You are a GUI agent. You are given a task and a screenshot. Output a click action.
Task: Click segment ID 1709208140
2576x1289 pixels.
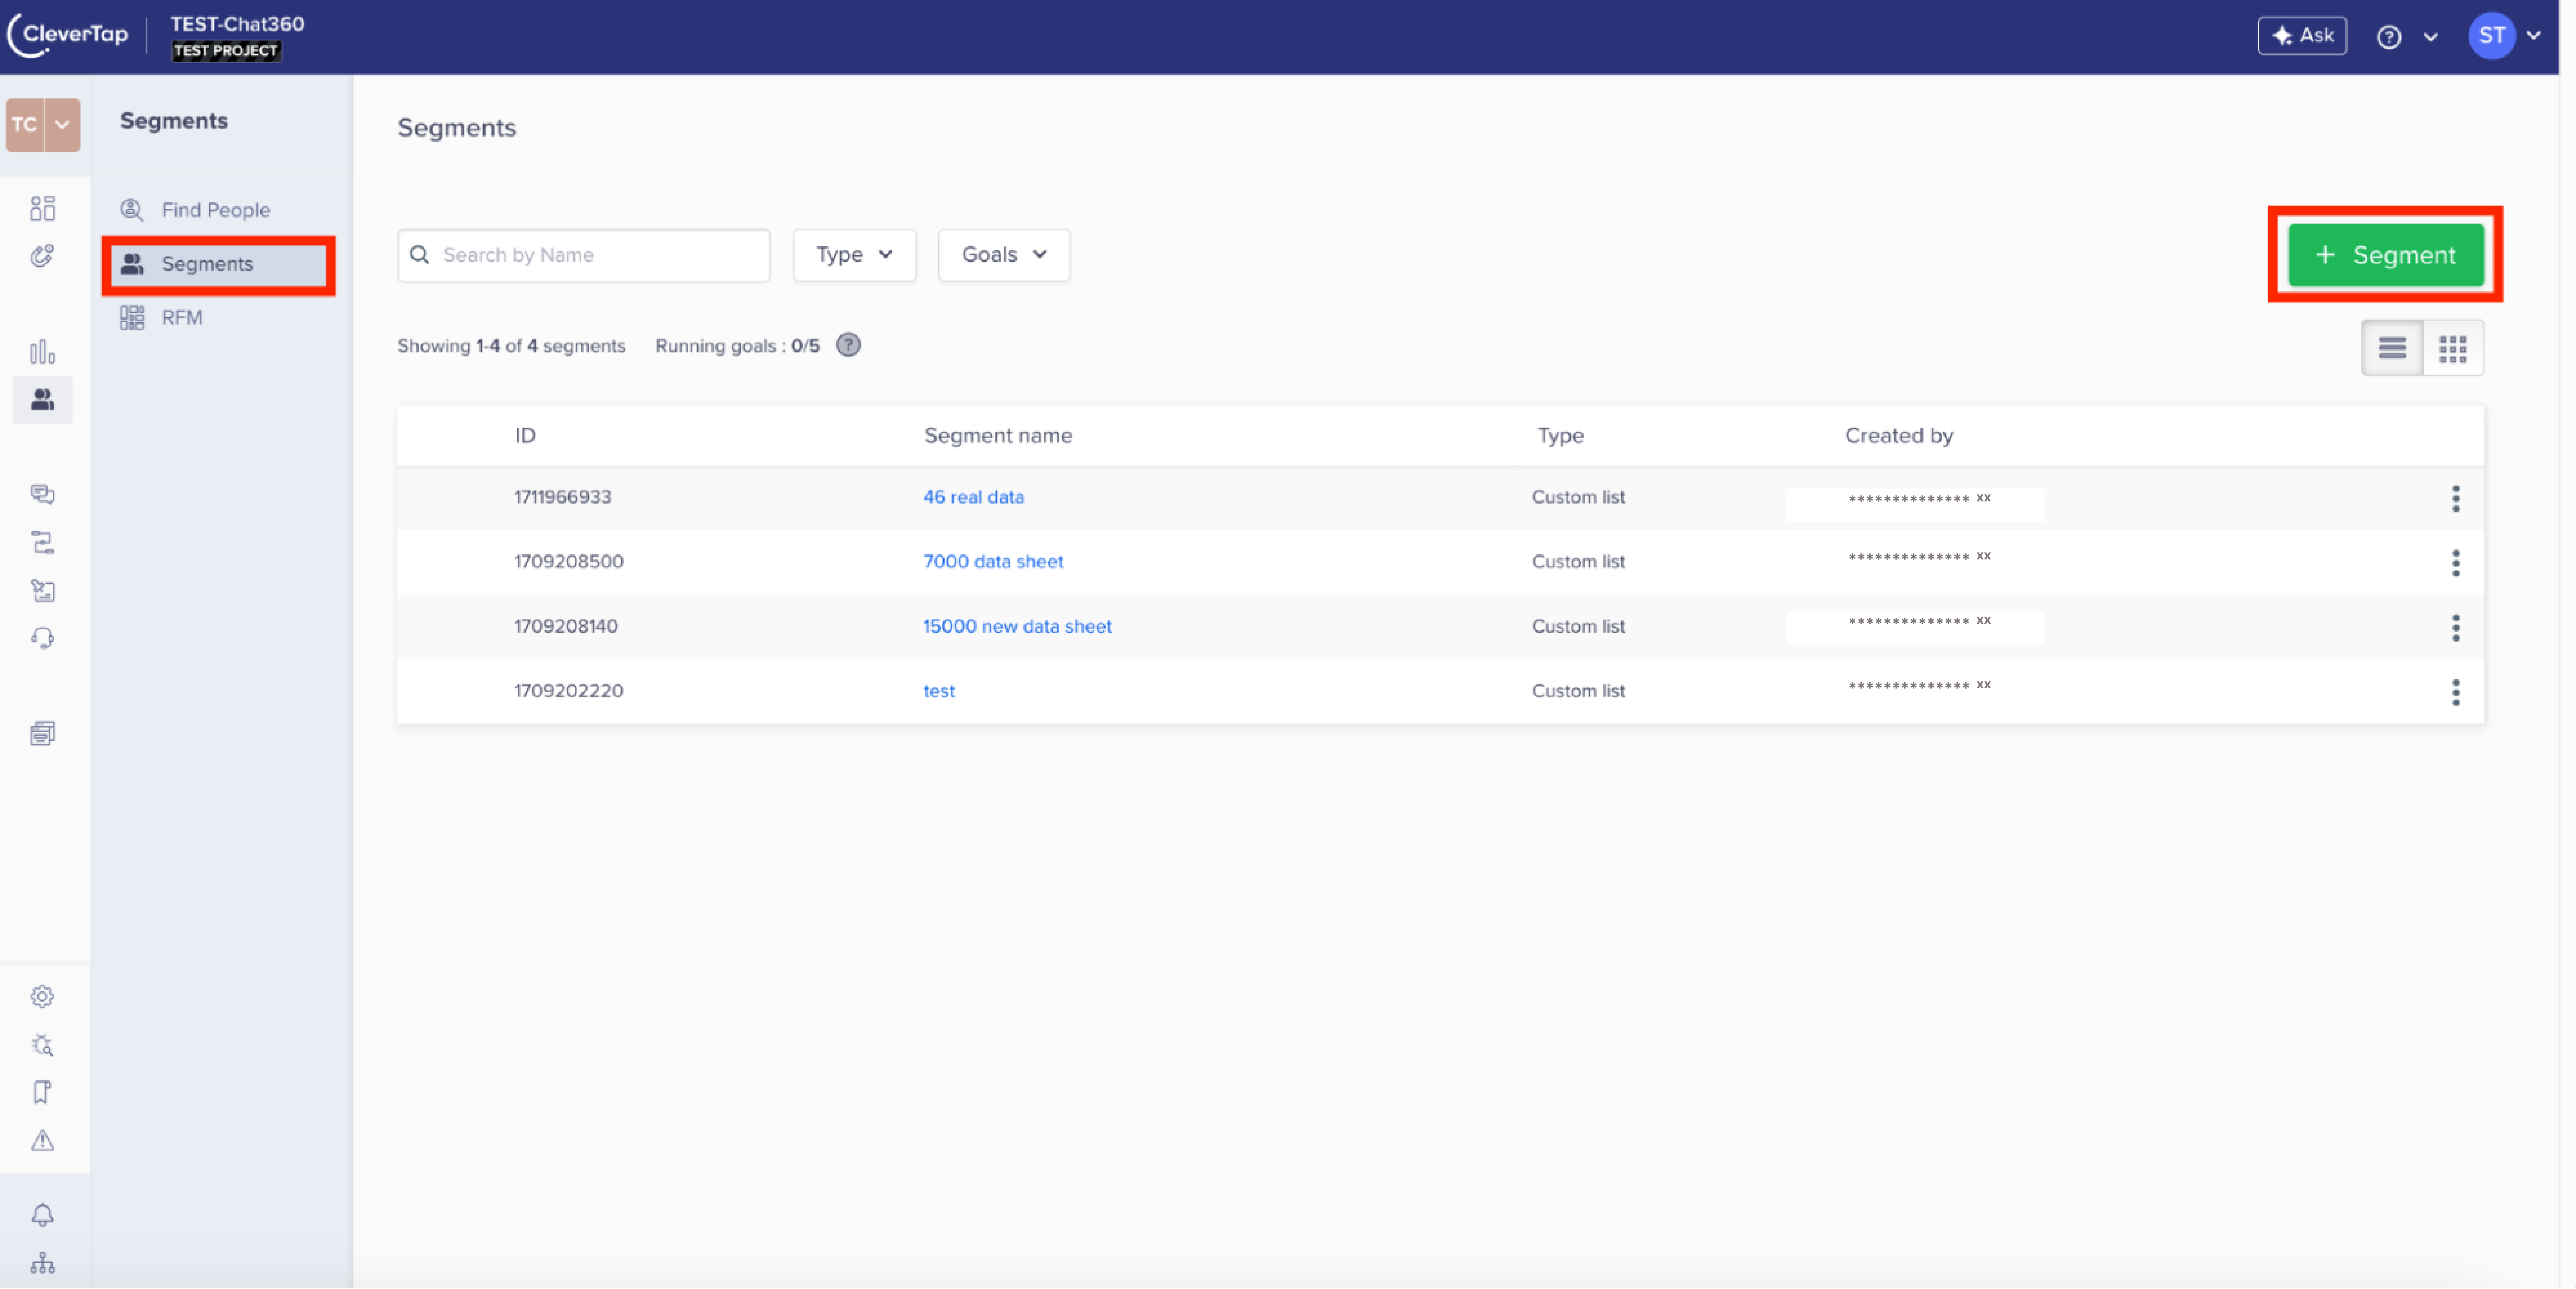point(566,627)
